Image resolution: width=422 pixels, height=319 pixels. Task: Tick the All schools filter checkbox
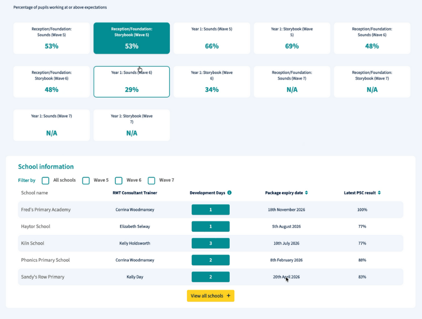[46, 181]
